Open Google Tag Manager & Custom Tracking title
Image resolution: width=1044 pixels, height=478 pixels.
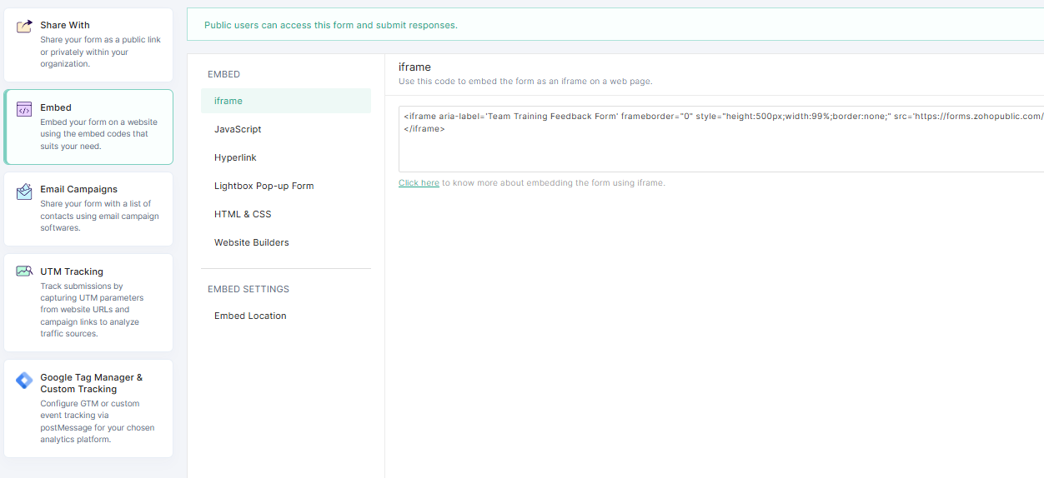[x=91, y=383]
